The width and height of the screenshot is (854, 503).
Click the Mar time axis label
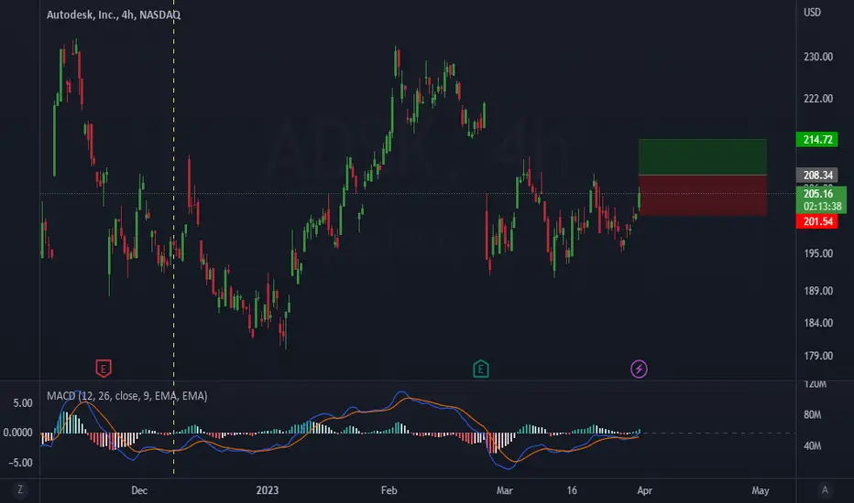click(504, 490)
